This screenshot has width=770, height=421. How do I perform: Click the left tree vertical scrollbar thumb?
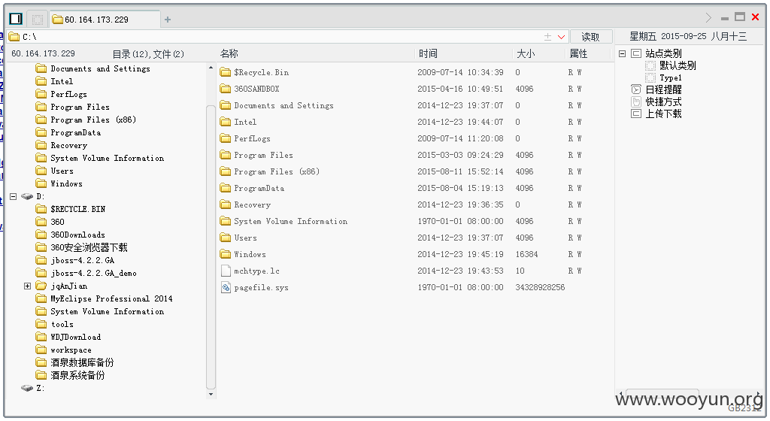(x=211, y=247)
